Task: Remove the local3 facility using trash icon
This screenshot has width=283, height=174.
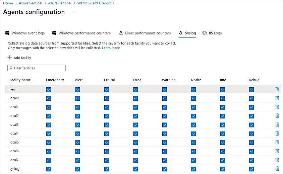Action: [x=277, y=124]
